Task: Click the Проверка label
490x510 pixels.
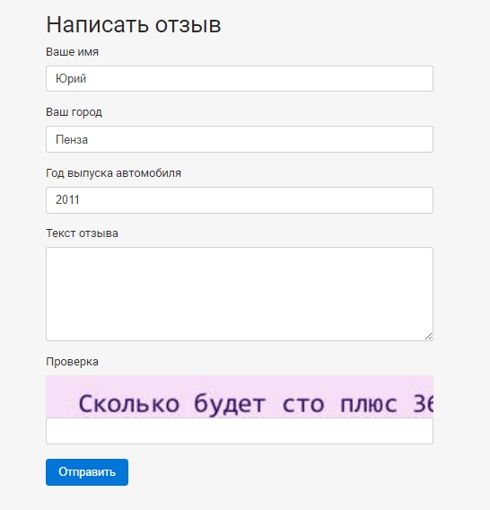Action: [72, 362]
